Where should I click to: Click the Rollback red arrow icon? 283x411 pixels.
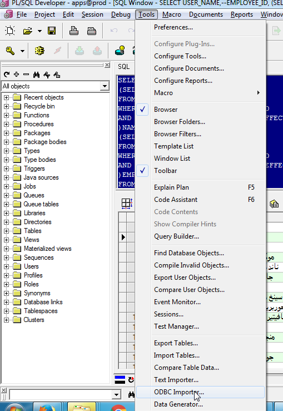[x=97, y=51]
